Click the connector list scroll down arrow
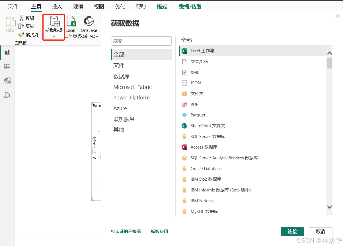 (x=330, y=207)
